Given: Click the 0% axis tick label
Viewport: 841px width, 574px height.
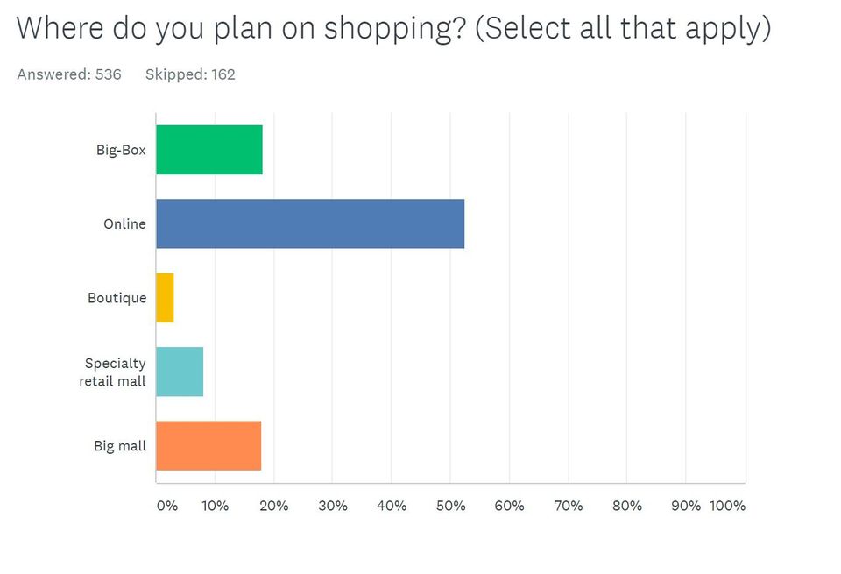Looking at the screenshot, I should click(166, 506).
